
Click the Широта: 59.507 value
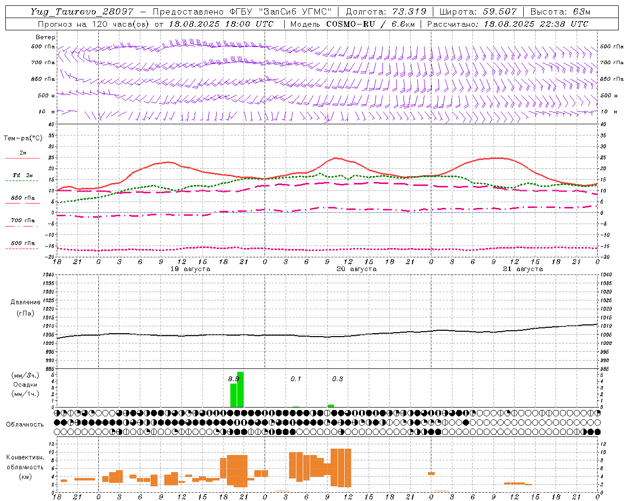478,12
